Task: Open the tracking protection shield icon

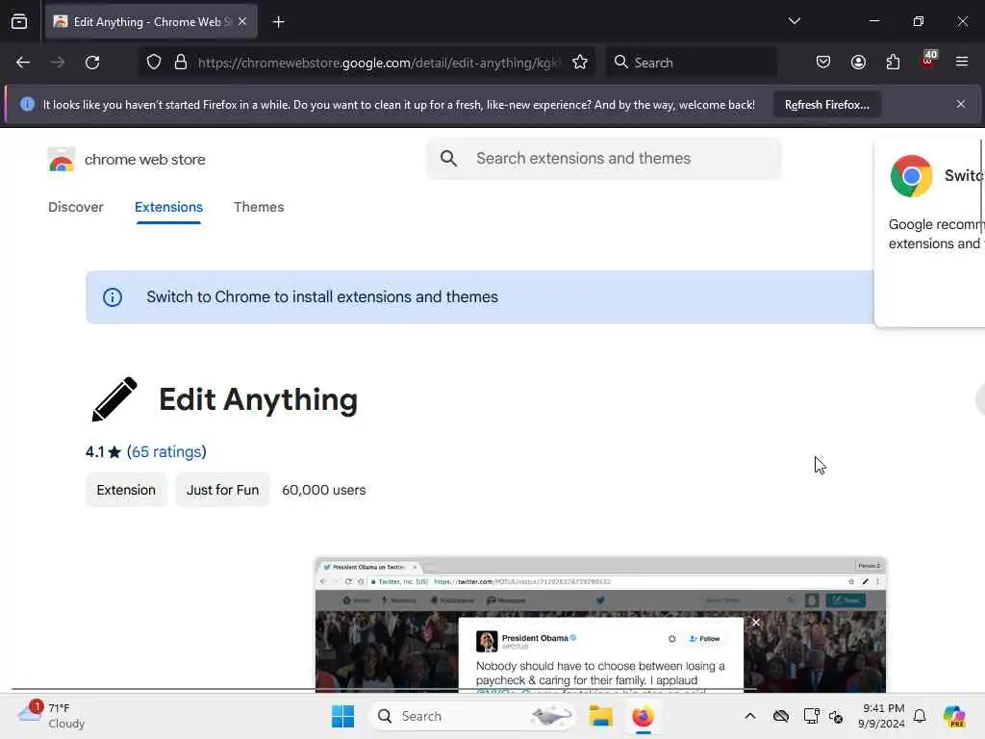Action: [154, 63]
